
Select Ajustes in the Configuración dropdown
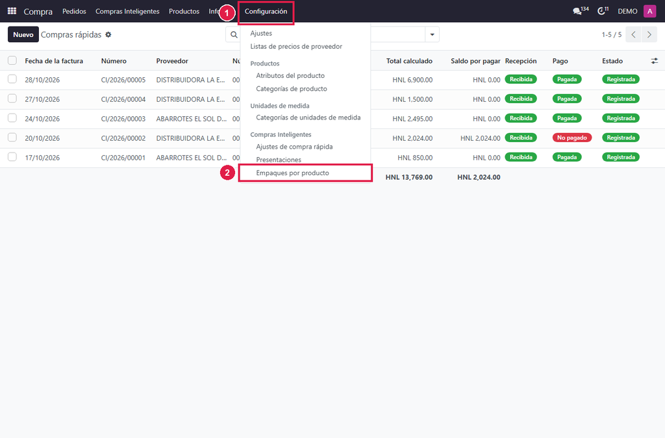tap(261, 33)
